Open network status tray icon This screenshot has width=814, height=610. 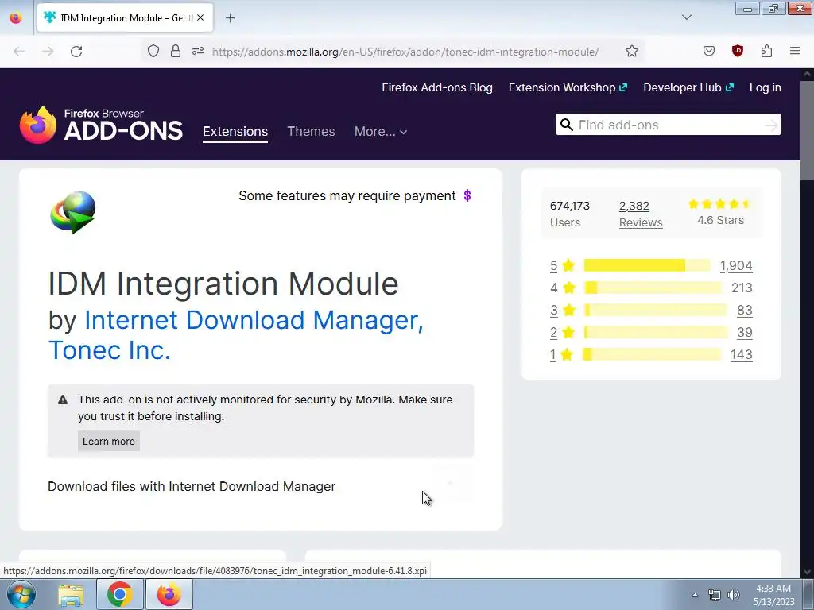click(715, 595)
